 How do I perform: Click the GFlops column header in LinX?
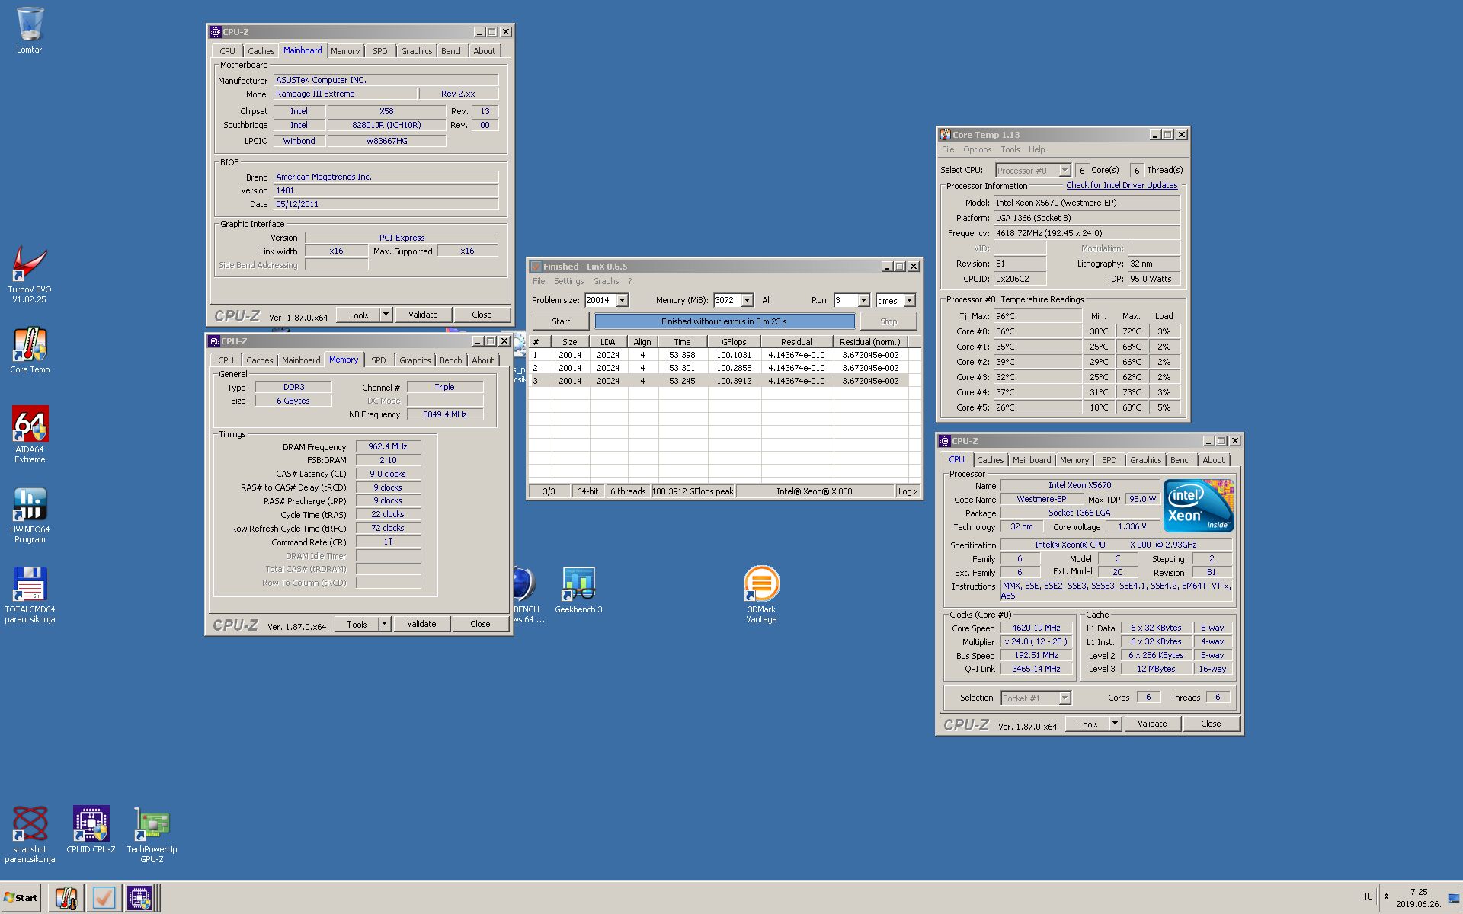coord(734,342)
